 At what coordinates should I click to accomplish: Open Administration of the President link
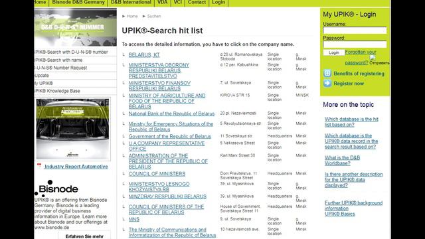(168, 161)
